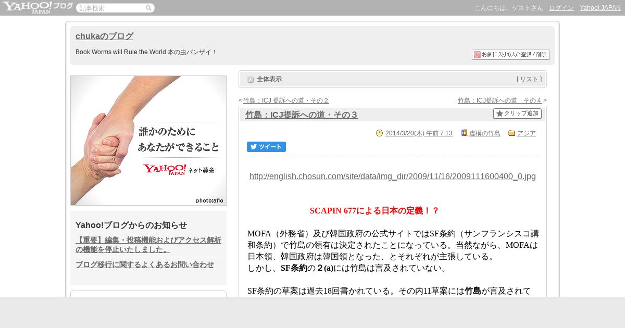Viewport: 625px width, 328px height.
Task: Open the 2014/3/20(木) 午前 7:13 date link
Action: click(419, 133)
